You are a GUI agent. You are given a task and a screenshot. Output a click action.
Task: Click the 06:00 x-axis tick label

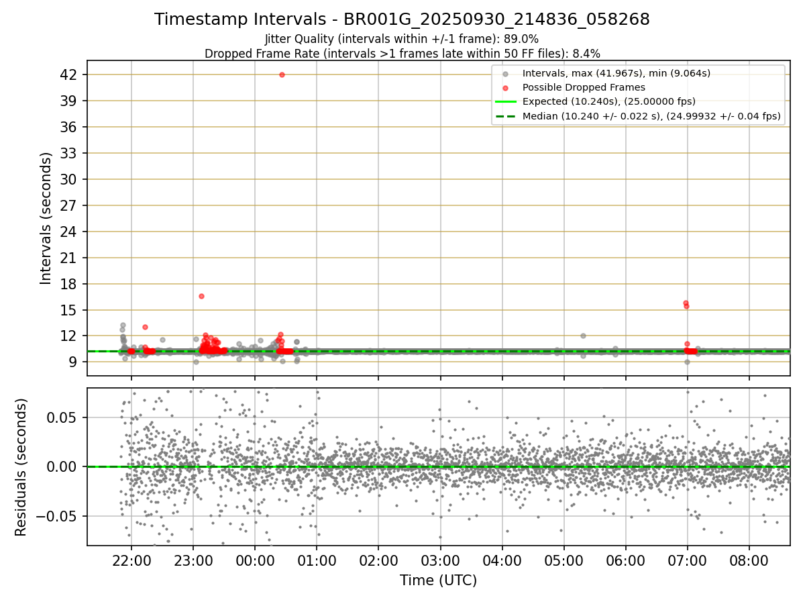click(x=625, y=562)
